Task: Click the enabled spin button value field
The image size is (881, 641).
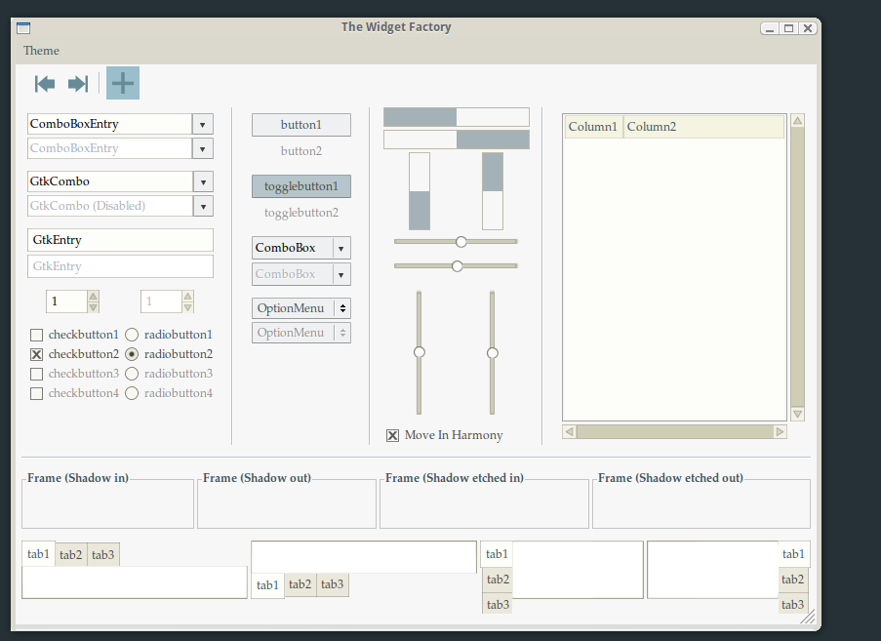Action: pos(67,301)
